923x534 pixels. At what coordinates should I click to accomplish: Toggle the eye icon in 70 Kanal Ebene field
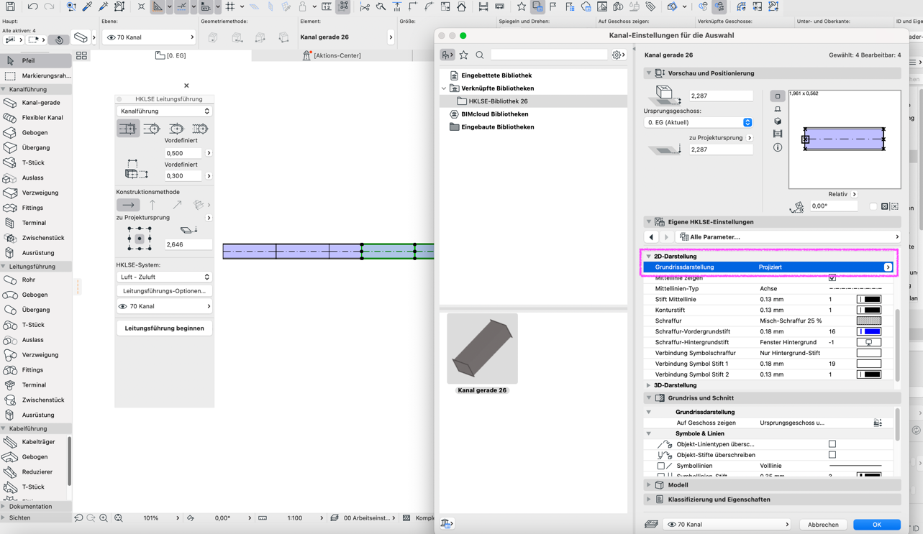pyautogui.click(x=111, y=37)
